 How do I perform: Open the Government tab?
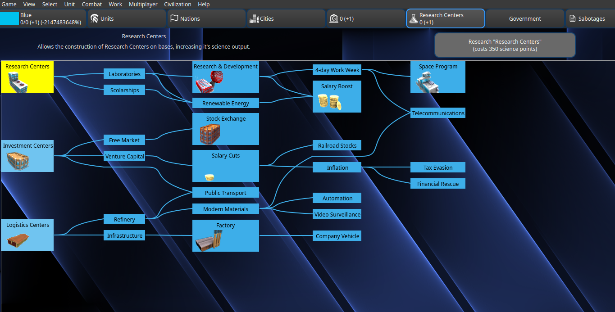tap(525, 19)
